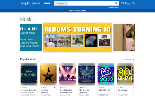The image size is (155, 102).
Task: Click the PA advisory badge on Hamilton
Action: (x=55, y=88)
